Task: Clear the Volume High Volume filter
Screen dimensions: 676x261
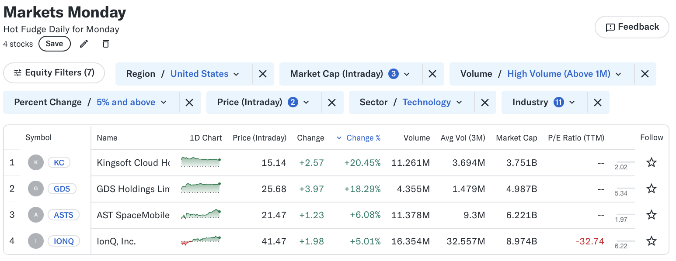Action: click(x=645, y=74)
